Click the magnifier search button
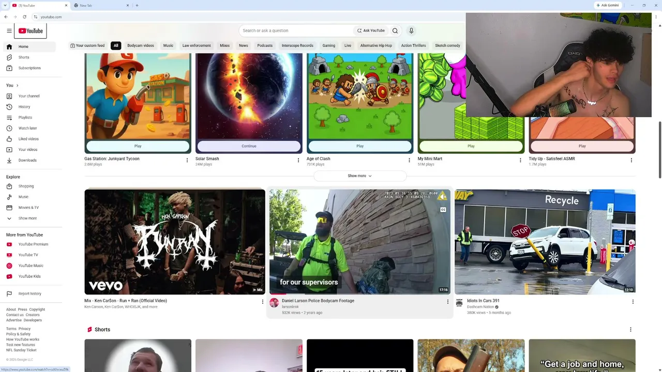Viewport: 662px width, 372px height. [395, 30]
